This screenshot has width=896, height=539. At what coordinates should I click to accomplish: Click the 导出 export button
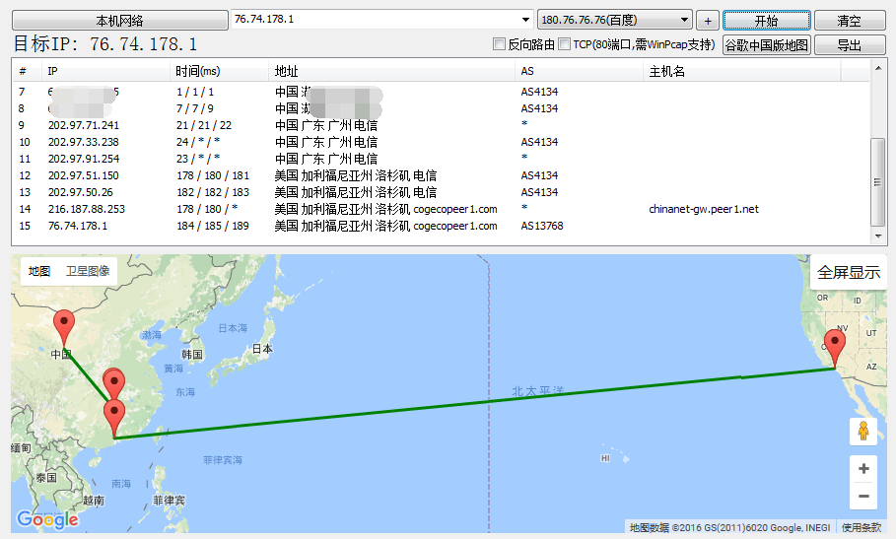tap(849, 44)
